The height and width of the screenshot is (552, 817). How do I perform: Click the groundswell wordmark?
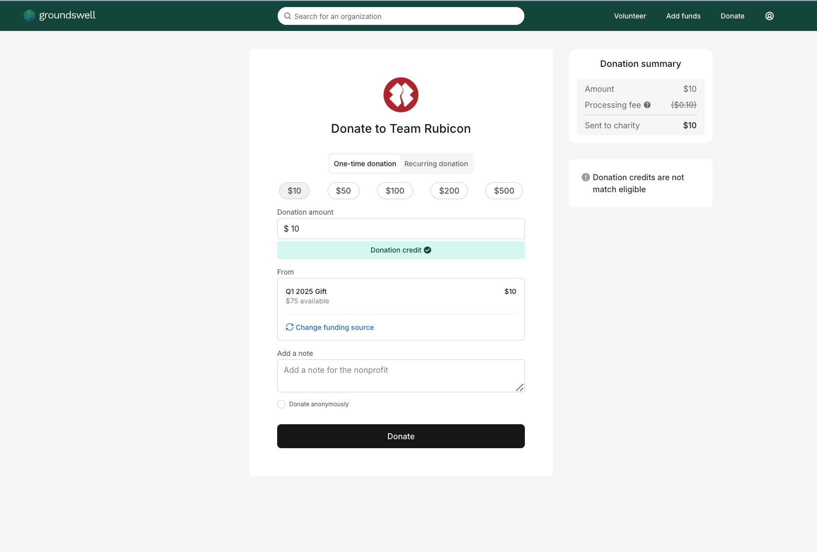(67, 15)
